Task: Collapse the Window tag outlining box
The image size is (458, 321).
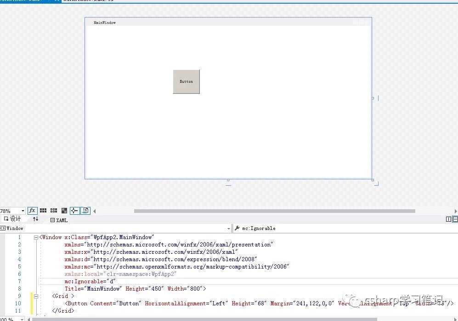Action: (x=36, y=238)
